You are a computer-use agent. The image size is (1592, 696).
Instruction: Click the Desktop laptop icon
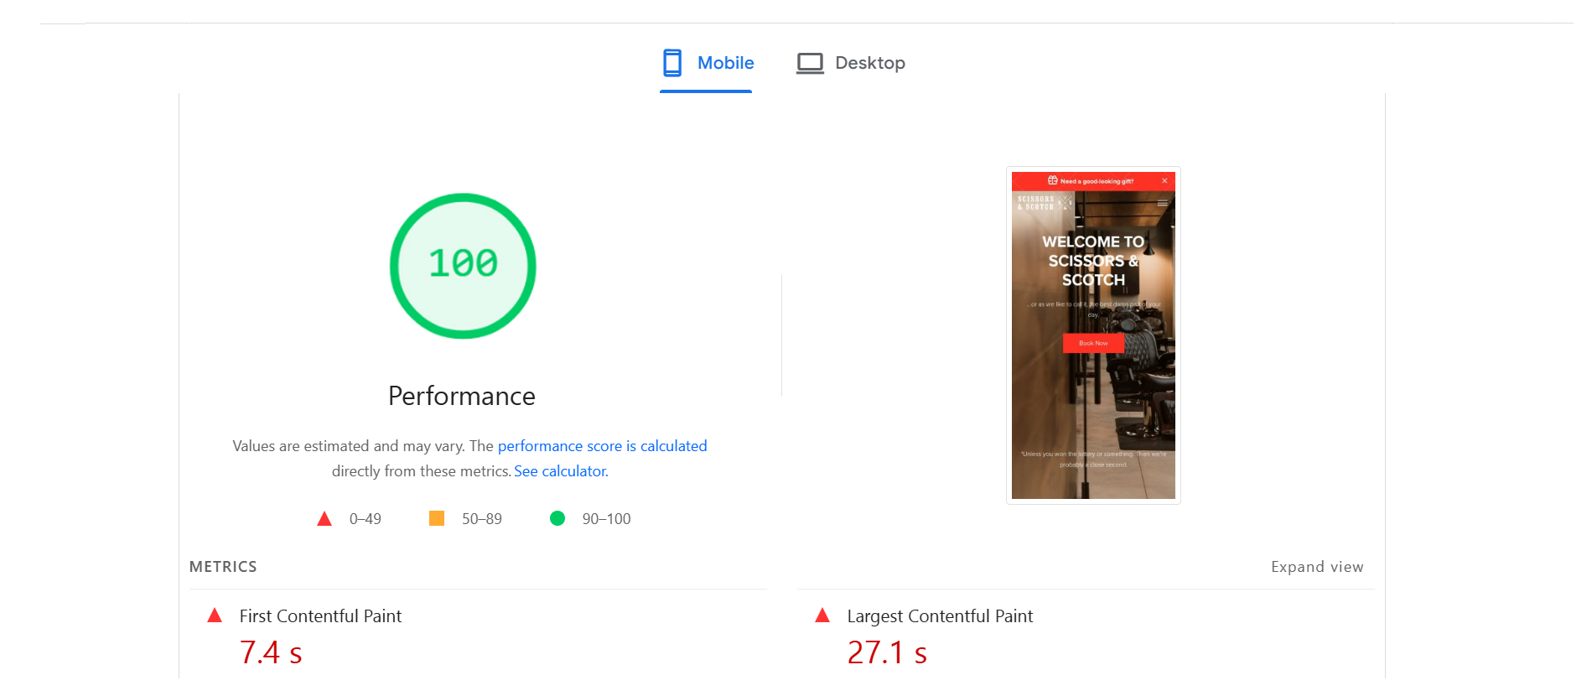coord(810,64)
